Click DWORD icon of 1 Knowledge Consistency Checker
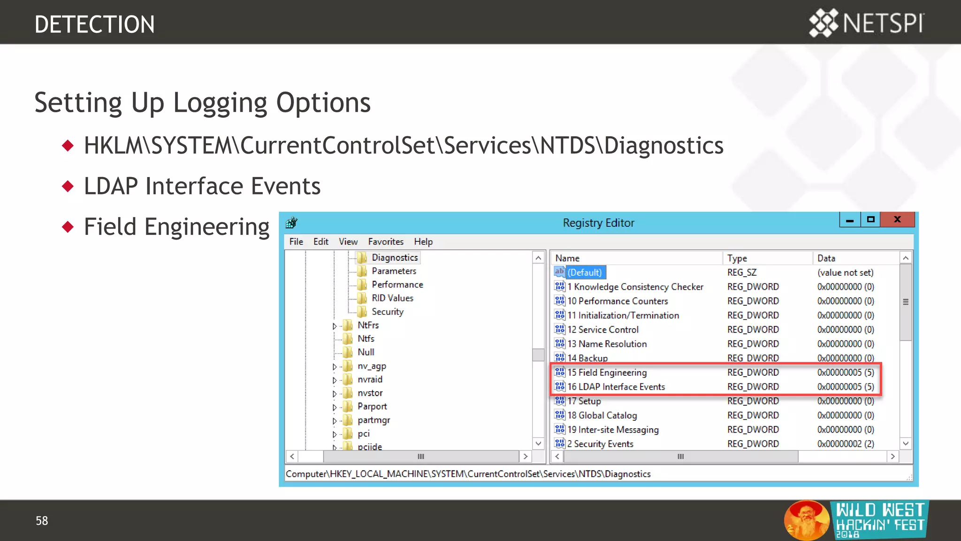961x541 pixels. tap(559, 286)
